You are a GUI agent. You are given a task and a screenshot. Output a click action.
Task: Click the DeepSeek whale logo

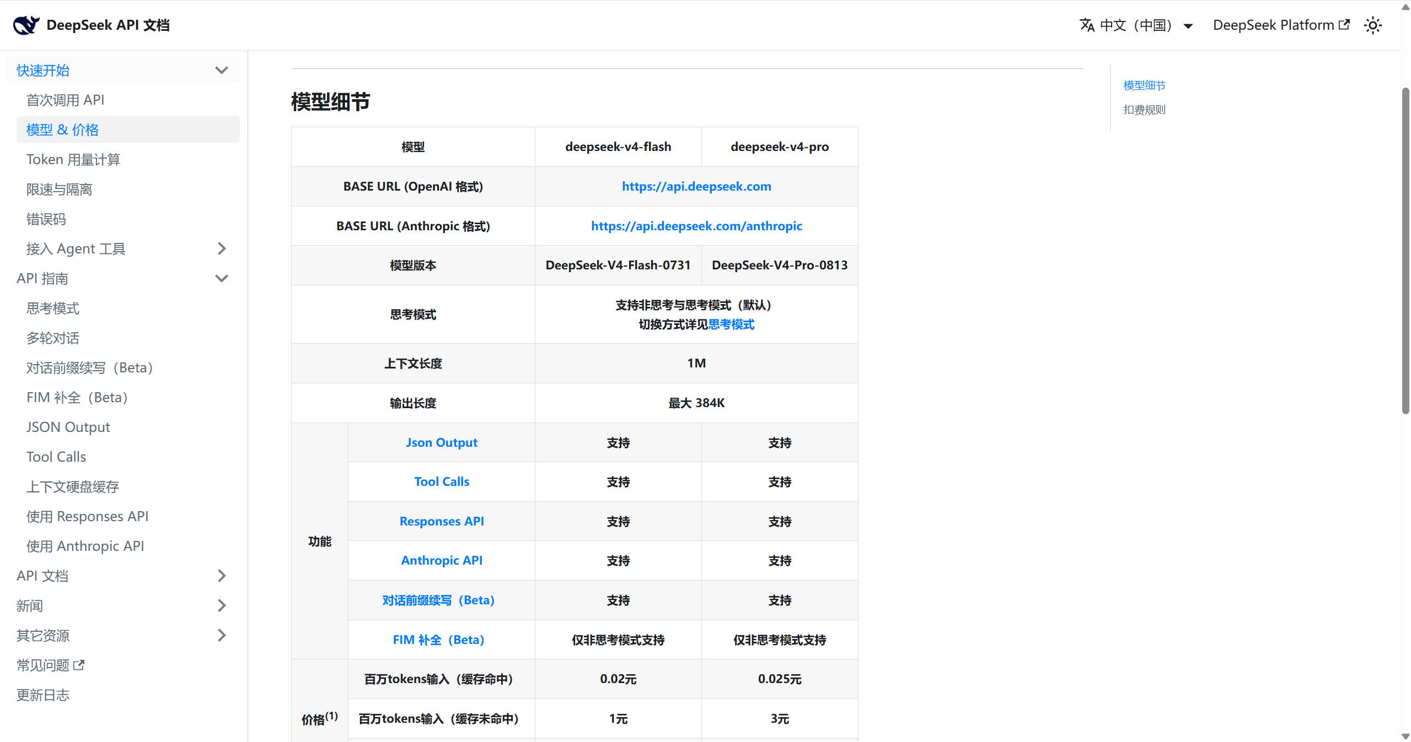tap(26, 25)
